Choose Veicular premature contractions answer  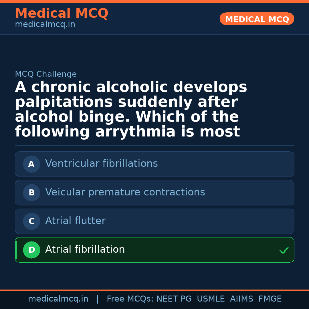pyautogui.click(x=125, y=192)
